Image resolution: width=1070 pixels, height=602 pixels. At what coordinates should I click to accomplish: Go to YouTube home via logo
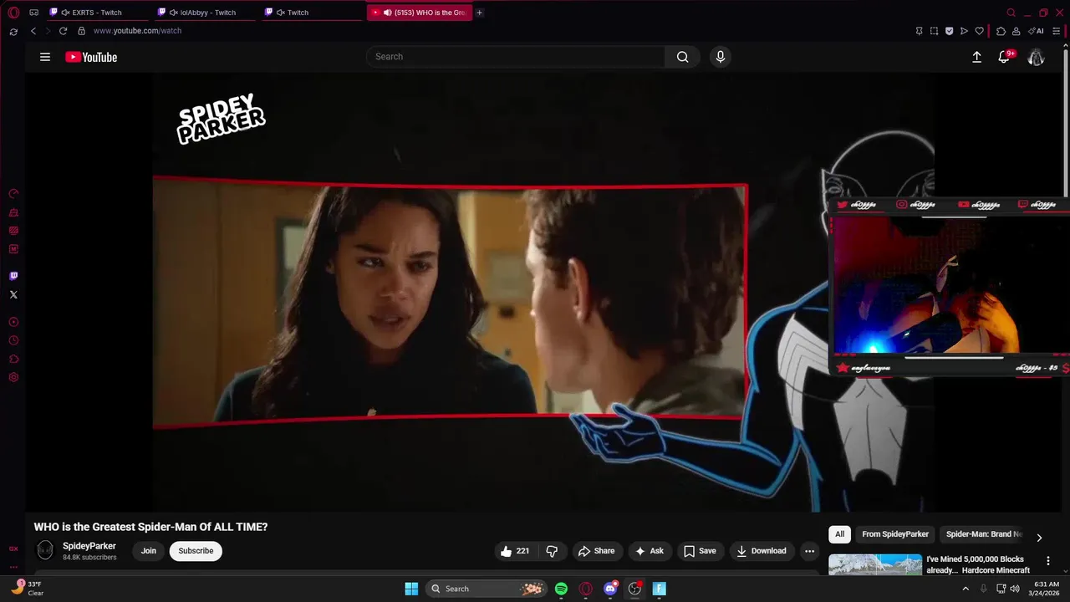click(91, 57)
